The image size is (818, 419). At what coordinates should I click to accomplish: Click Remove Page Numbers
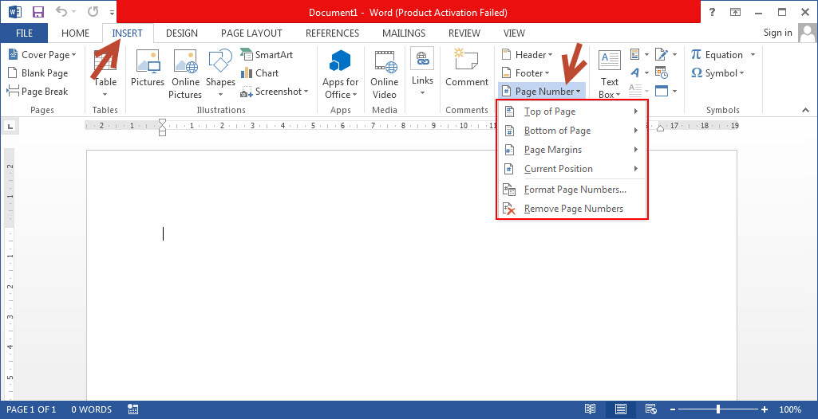pyautogui.click(x=571, y=209)
